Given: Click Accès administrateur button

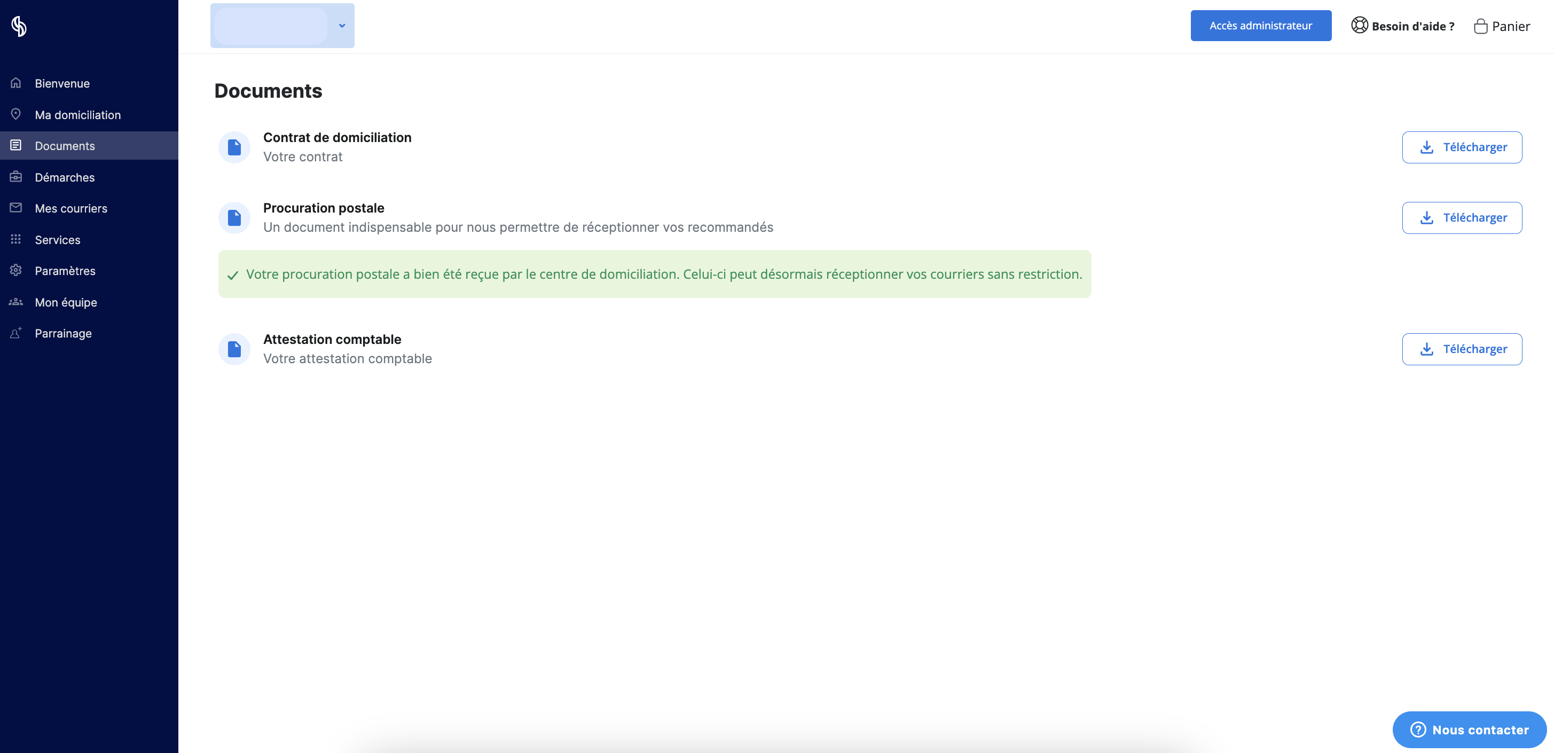Looking at the screenshot, I should click(1260, 25).
